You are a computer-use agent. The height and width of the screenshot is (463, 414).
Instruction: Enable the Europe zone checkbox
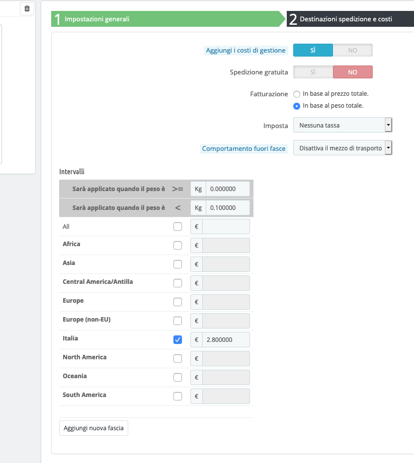coord(178,302)
